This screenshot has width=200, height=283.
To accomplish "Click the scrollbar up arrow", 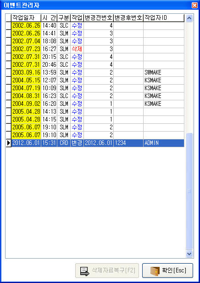I will (x=189, y=18).
